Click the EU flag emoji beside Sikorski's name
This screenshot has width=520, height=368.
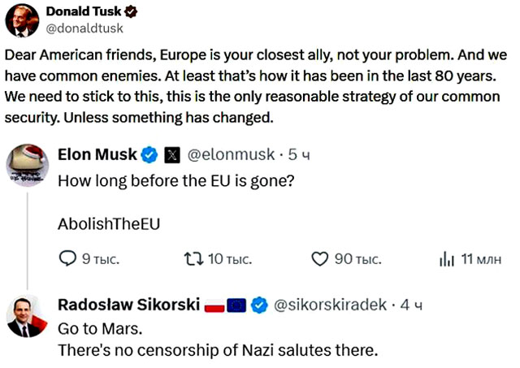click(x=236, y=305)
